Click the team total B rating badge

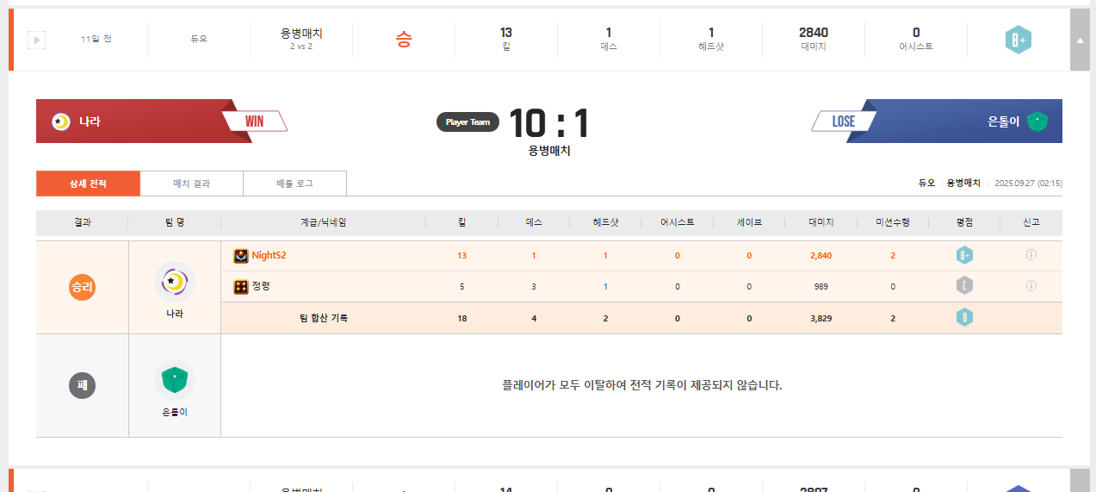(x=964, y=318)
